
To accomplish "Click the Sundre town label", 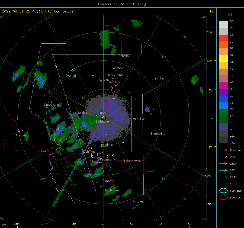I will (x=82, y=112).
